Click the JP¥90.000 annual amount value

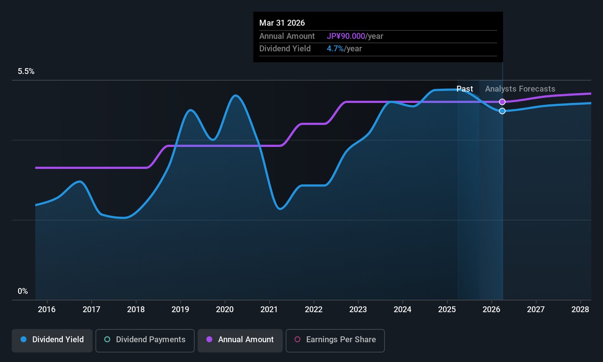point(346,36)
